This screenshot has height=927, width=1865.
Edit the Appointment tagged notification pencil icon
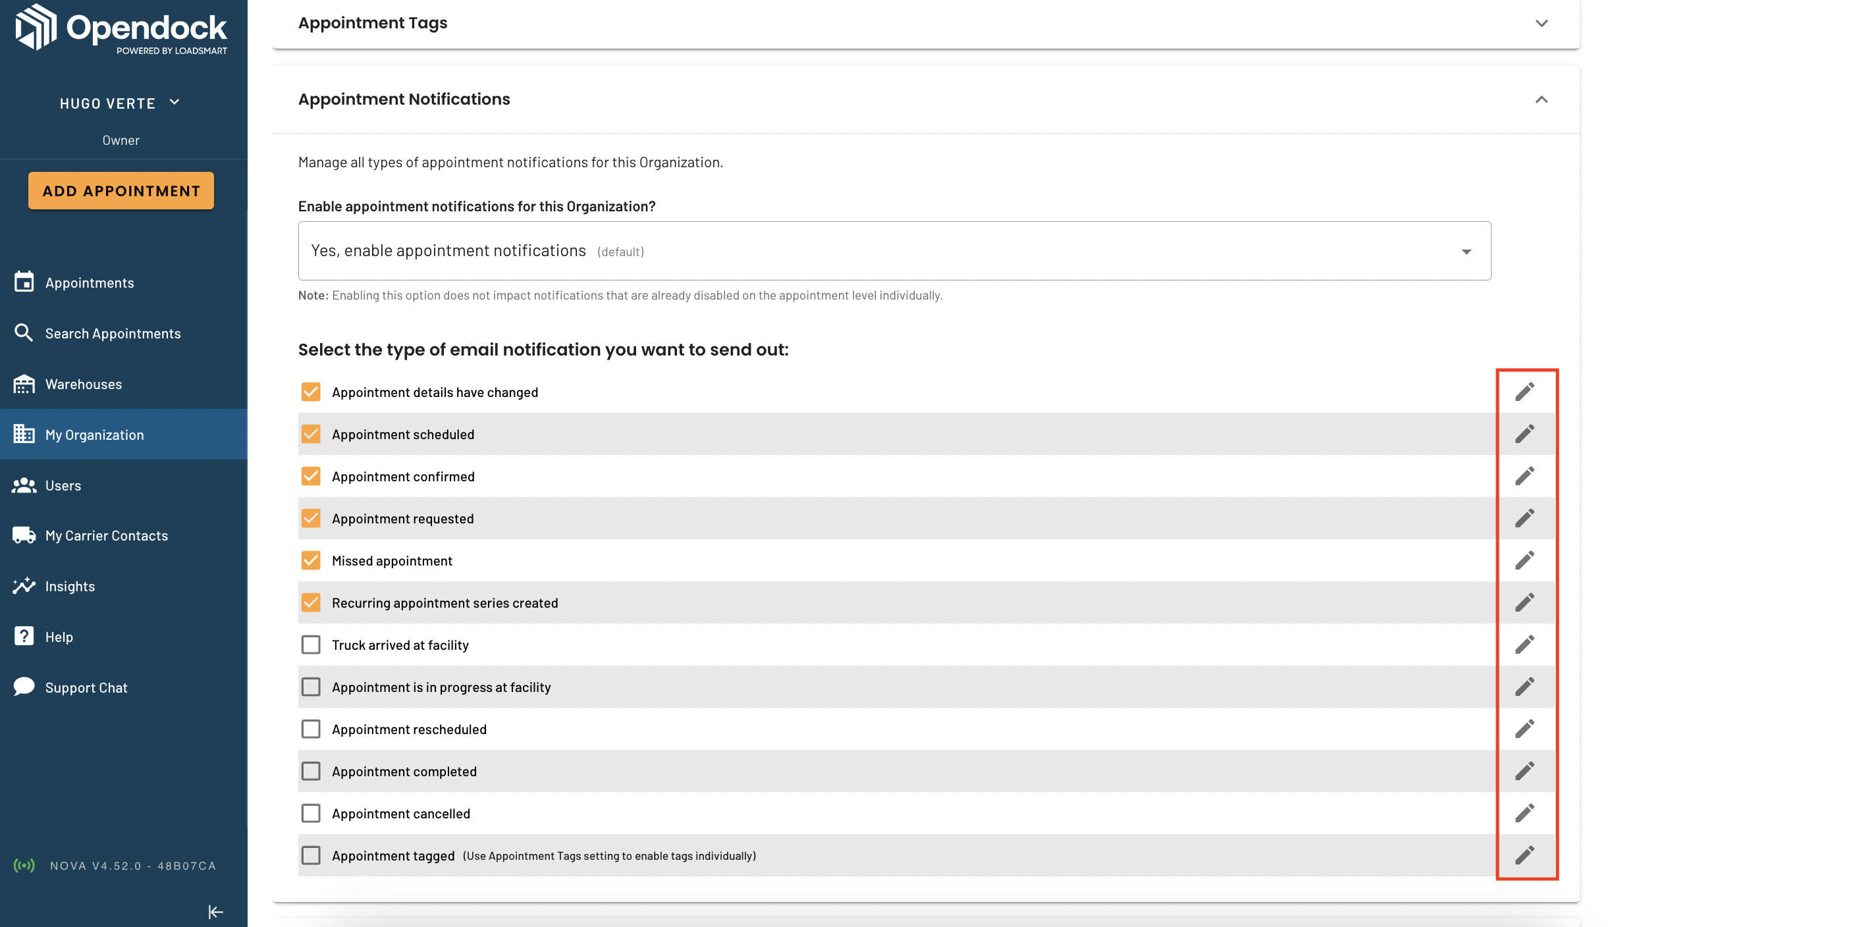[x=1525, y=855]
